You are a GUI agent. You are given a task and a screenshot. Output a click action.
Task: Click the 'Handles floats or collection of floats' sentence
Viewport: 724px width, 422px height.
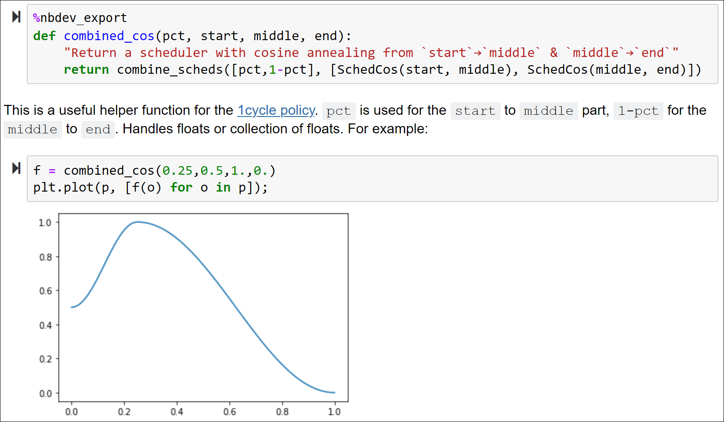(x=232, y=129)
